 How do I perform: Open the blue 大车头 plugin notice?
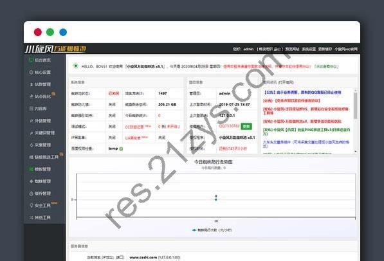[x=306, y=144]
